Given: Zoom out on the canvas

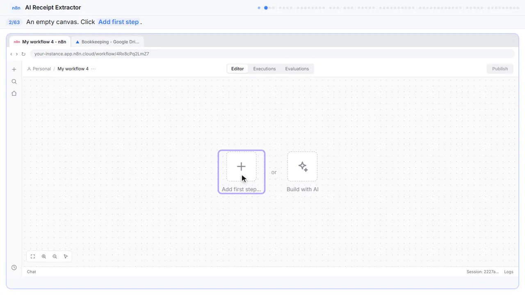Looking at the screenshot, I should coord(55,256).
